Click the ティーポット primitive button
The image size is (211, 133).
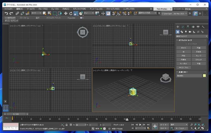(184, 63)
